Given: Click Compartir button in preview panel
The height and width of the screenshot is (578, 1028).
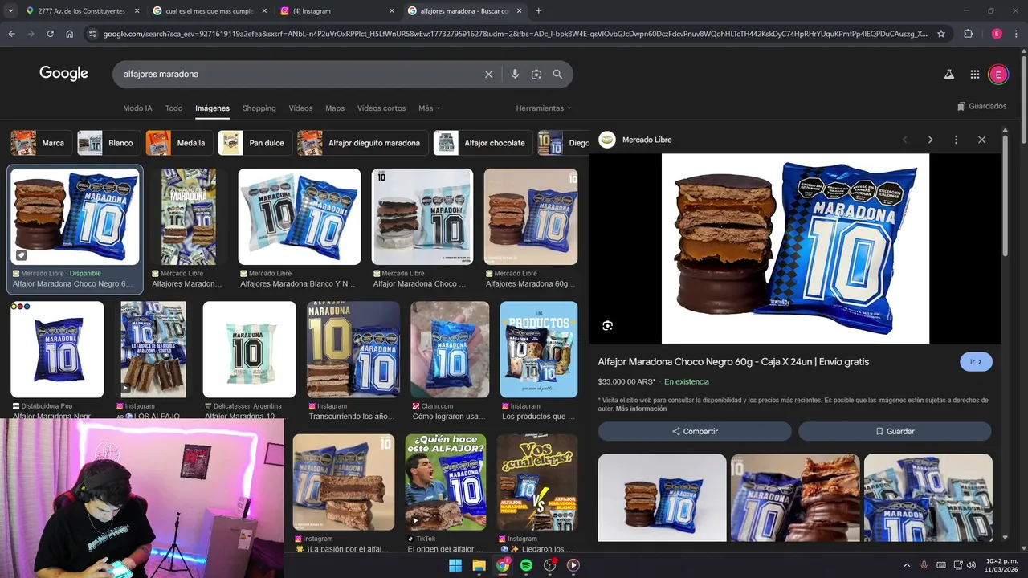Looking at the screenshot, I should pyautogui.click(x=695, y=431).
